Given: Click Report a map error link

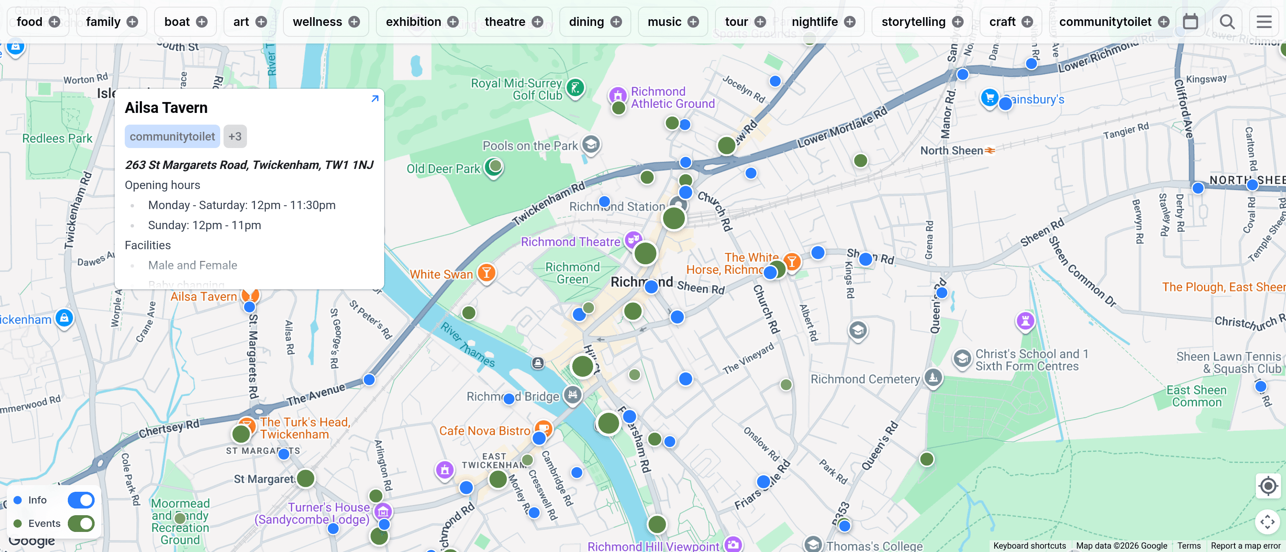Looking at the screenshot, I should (x=1245, y=545).
